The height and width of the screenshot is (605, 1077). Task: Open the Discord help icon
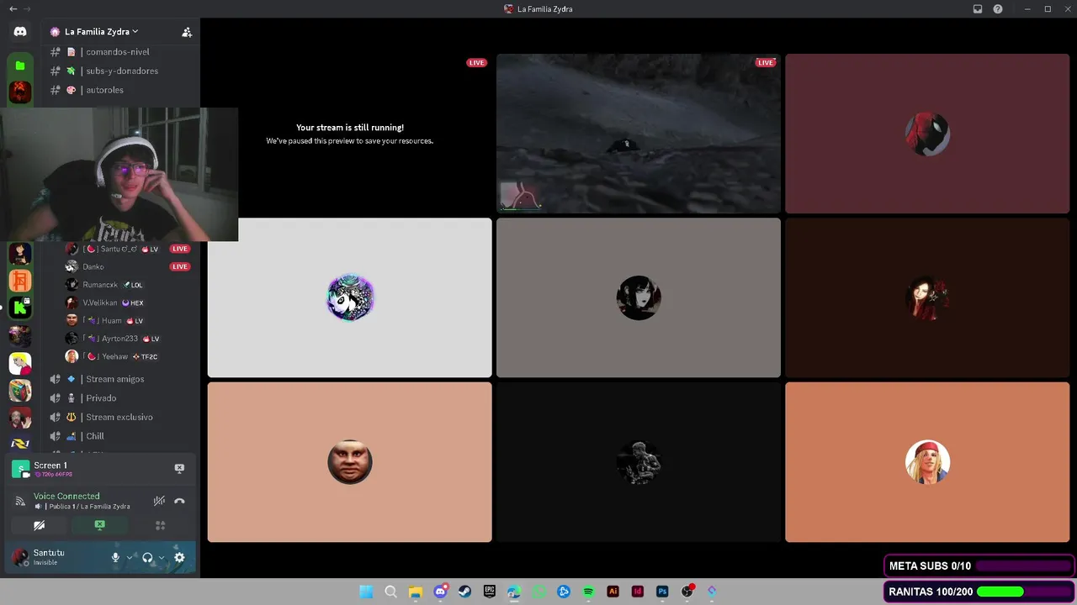pyautogui.click(x=998, y=9)
